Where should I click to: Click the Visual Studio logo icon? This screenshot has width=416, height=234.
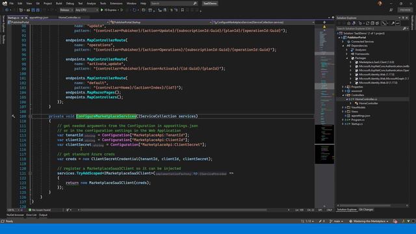(5, 3)
